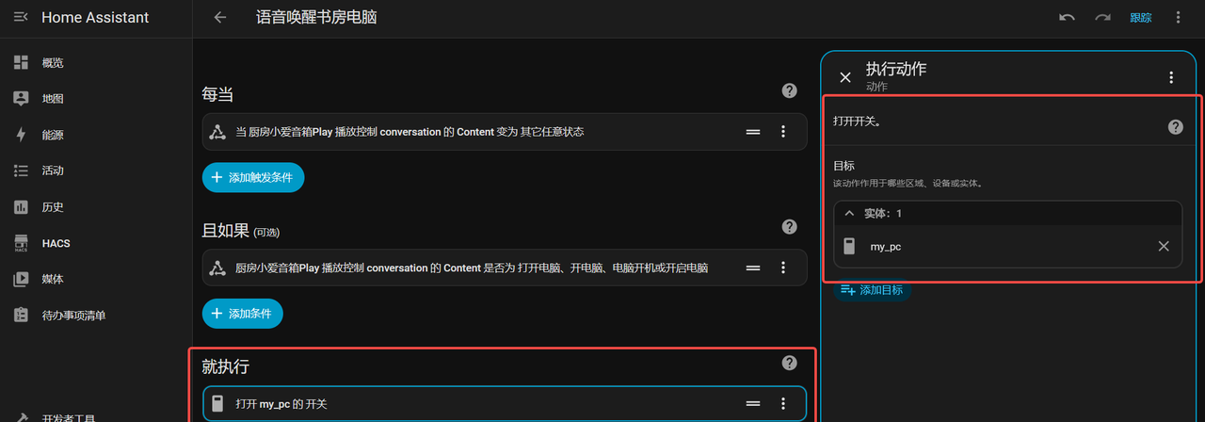Screen dimensions: 1205x422
Task: Click the my_pc entity device icon
Action: coord(849,246)
